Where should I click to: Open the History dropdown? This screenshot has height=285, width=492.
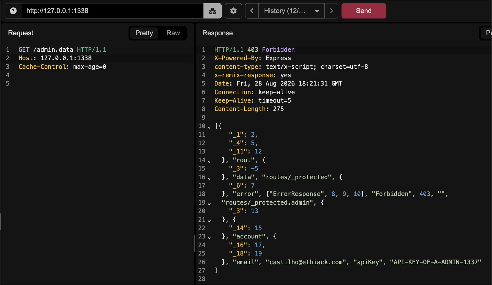[x=292, y=11]
